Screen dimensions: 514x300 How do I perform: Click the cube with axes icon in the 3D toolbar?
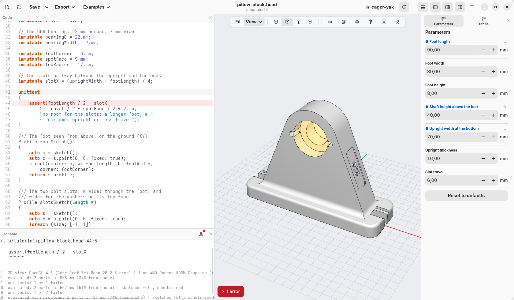(357, 22)
